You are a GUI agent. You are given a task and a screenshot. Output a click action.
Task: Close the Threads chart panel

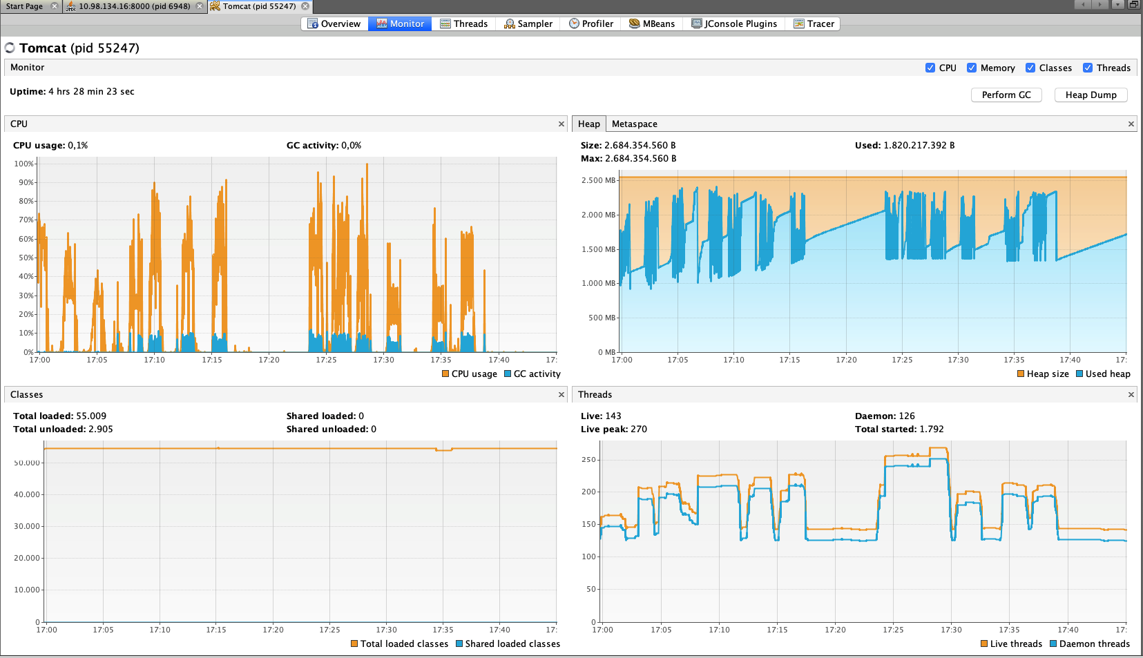pos(1131,395)
